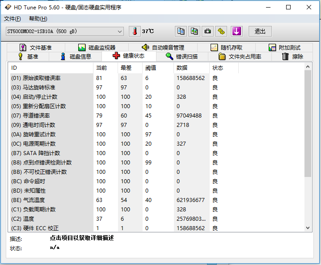Click the 退出 button
321x265 pixels.
point(260,31)
